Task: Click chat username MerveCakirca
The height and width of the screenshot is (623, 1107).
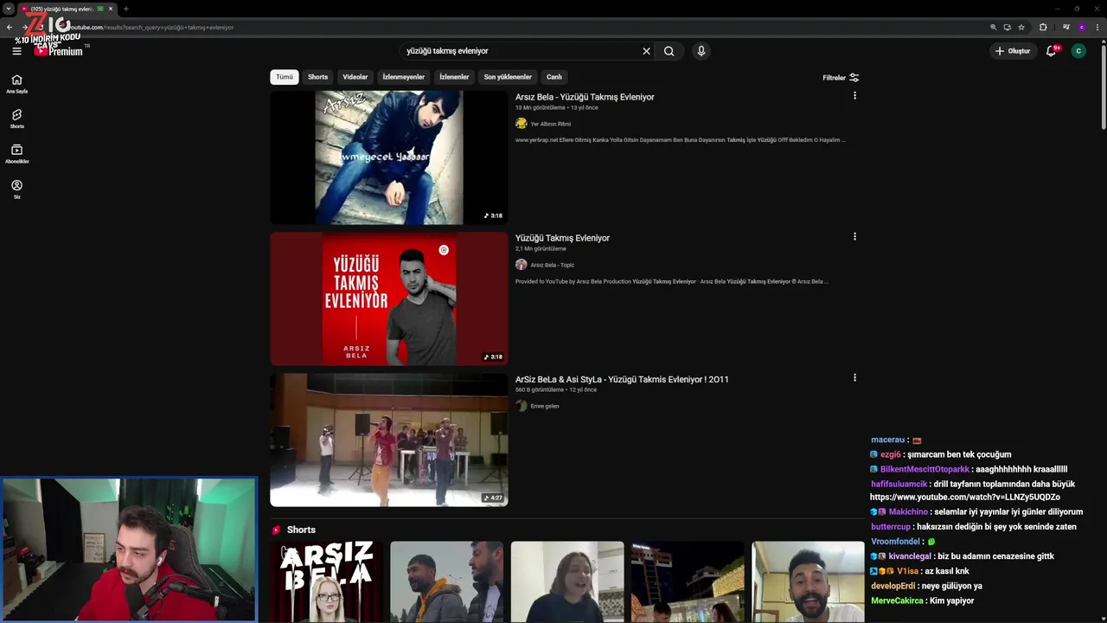Action: [897, 601]
